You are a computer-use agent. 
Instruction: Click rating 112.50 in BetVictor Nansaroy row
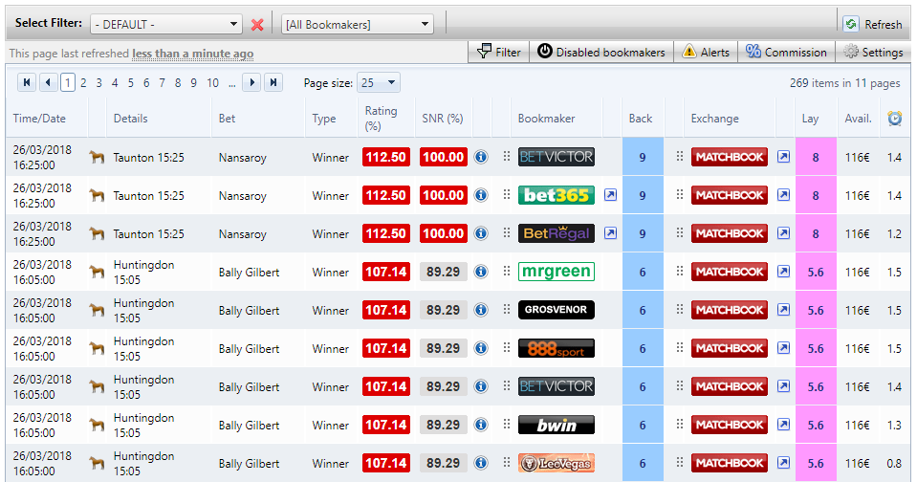coord(386,157)
